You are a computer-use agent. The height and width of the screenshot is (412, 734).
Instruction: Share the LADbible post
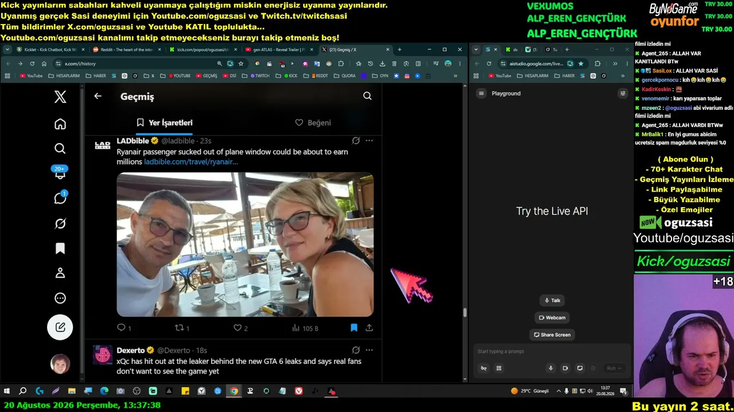(369, 328)
